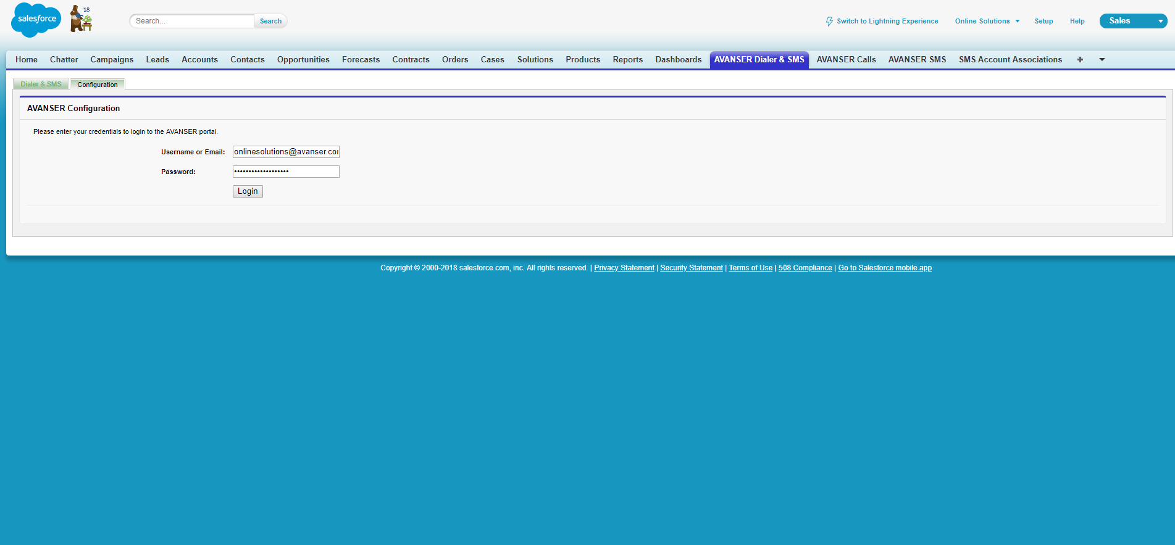Open the Security Statement link

pyautogui.click(x=692, y=268)
